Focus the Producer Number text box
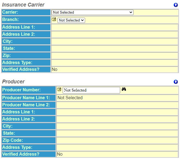The height and width of the screenshot is (160, 182). tap(91, 90)
